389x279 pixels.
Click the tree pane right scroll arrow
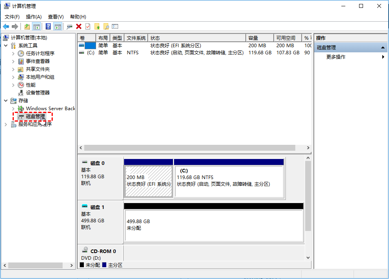click(x=71, y=266)
